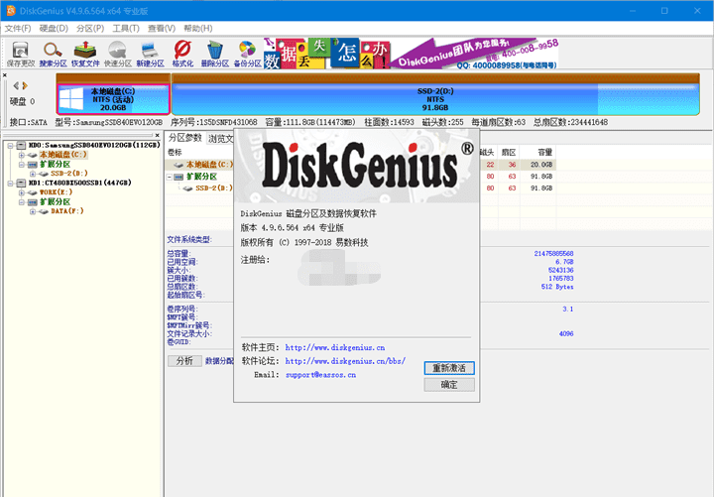Image resolution: width=714 pixels, height=497 pixels.
Task: Select SSD-2(D:) tree item
Action: click(x=68, y=174)
